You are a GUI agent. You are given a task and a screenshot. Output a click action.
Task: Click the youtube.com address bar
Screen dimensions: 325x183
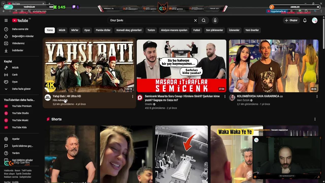coord(39,11)
